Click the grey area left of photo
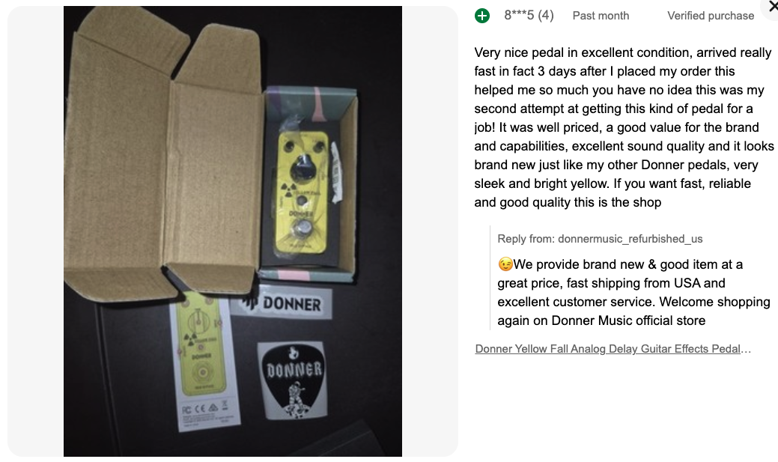 (x=35, y=231)
